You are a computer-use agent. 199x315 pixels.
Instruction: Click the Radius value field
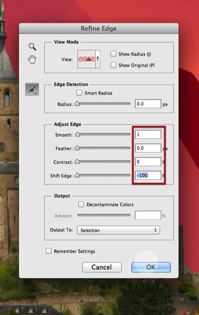148,104
